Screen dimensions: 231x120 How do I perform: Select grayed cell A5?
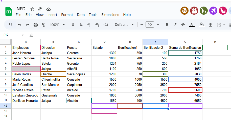(x=26, y=69)
